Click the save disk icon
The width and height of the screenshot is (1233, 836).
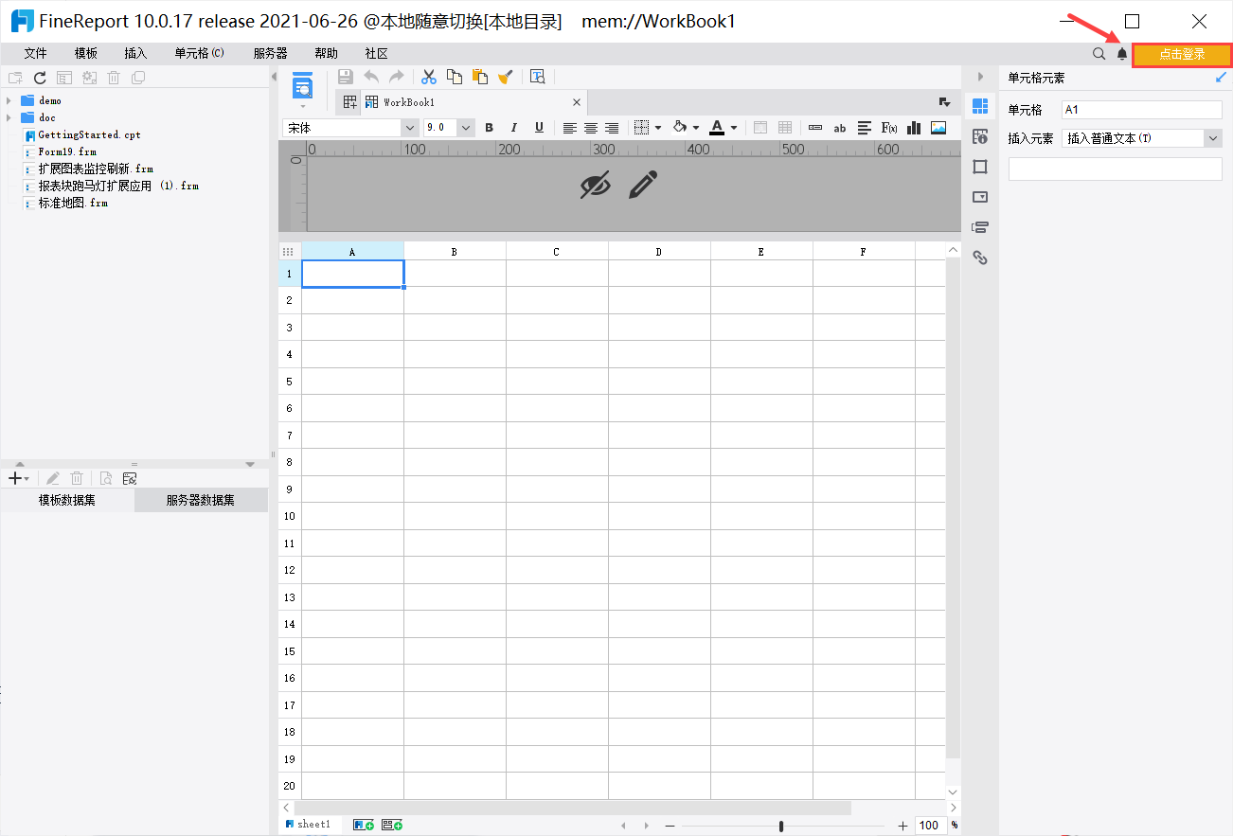click(346, 78)
